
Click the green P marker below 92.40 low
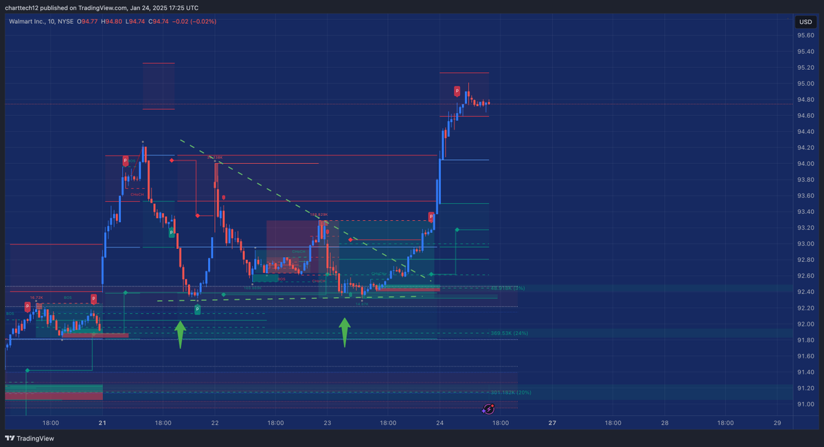click(197, 310)
